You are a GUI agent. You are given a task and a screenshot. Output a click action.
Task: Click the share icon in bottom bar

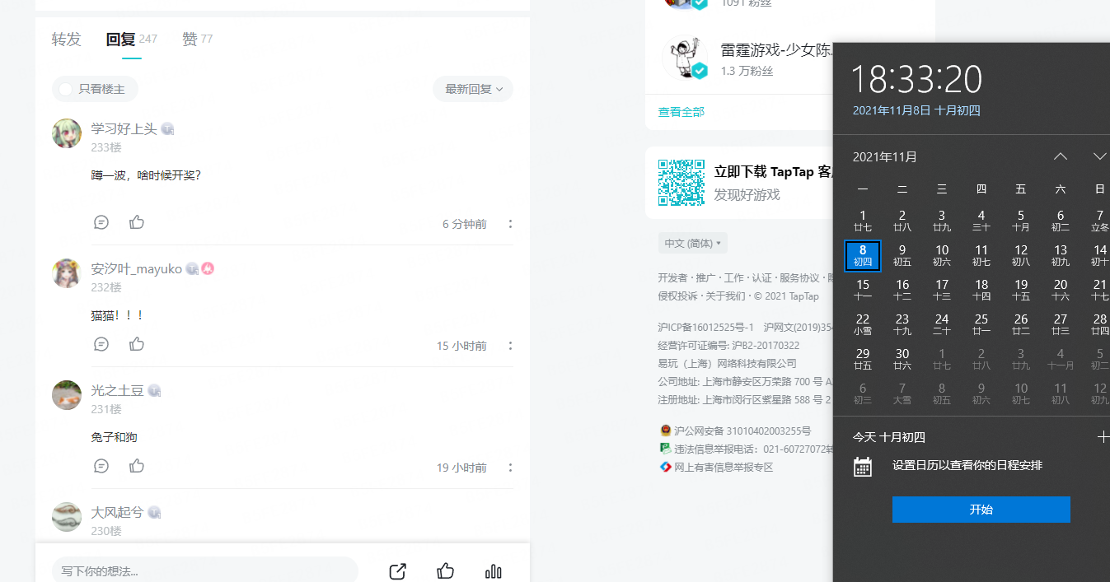click(x=397, y=571)
